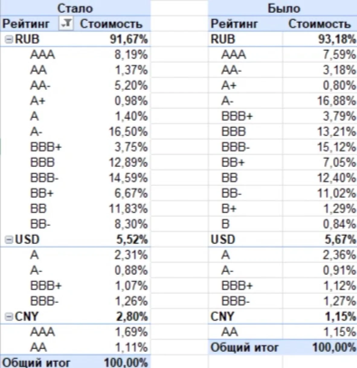The width and height of the screenshot is (357, 368).
Task: Select the B+ rating row in Было
Action: [283, 209]
